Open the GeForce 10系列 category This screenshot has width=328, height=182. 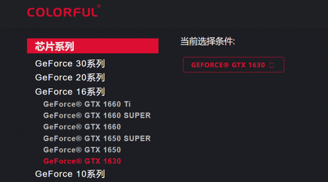tap(70, 174)
